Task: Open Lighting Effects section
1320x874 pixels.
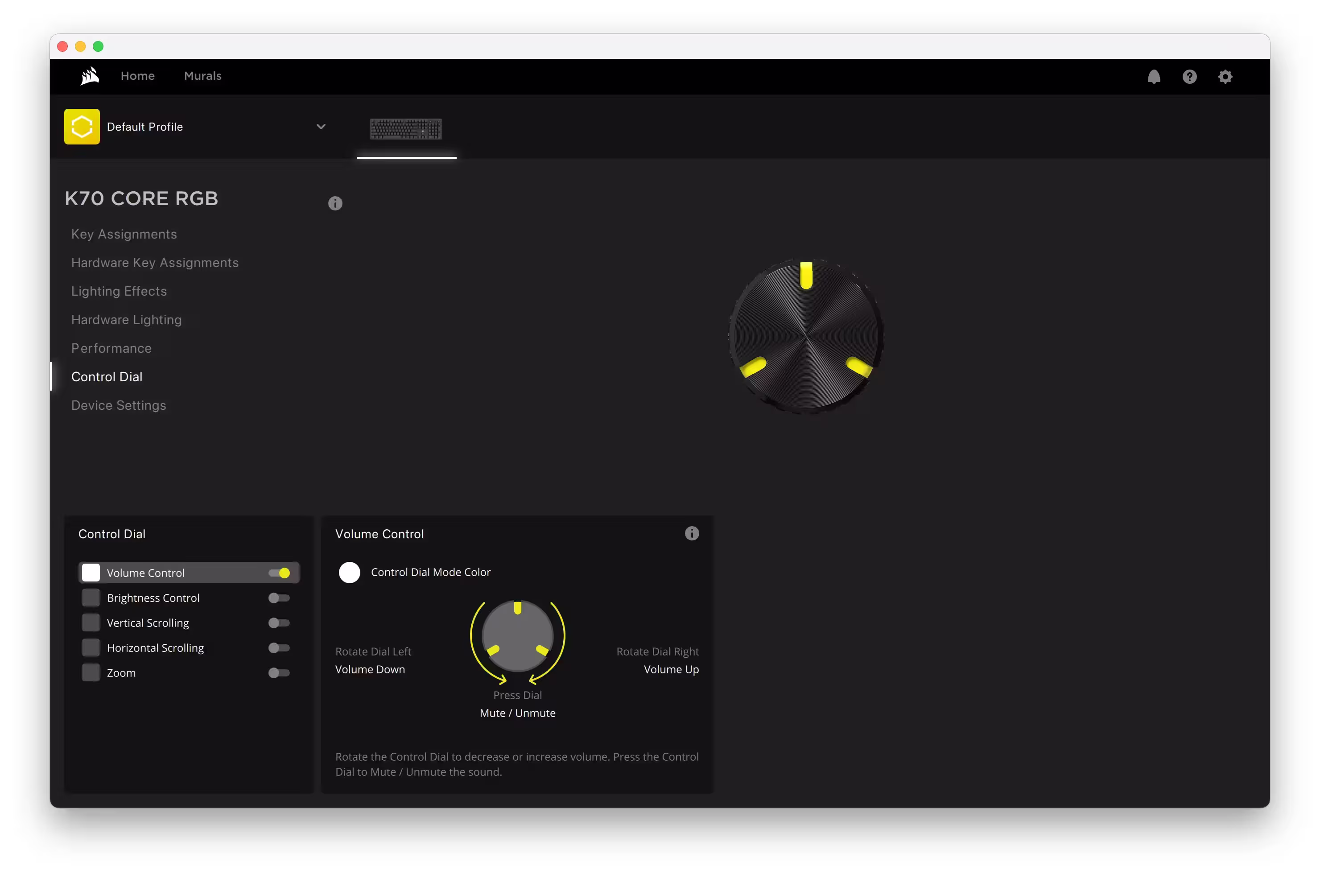Action: coord(120,291)
